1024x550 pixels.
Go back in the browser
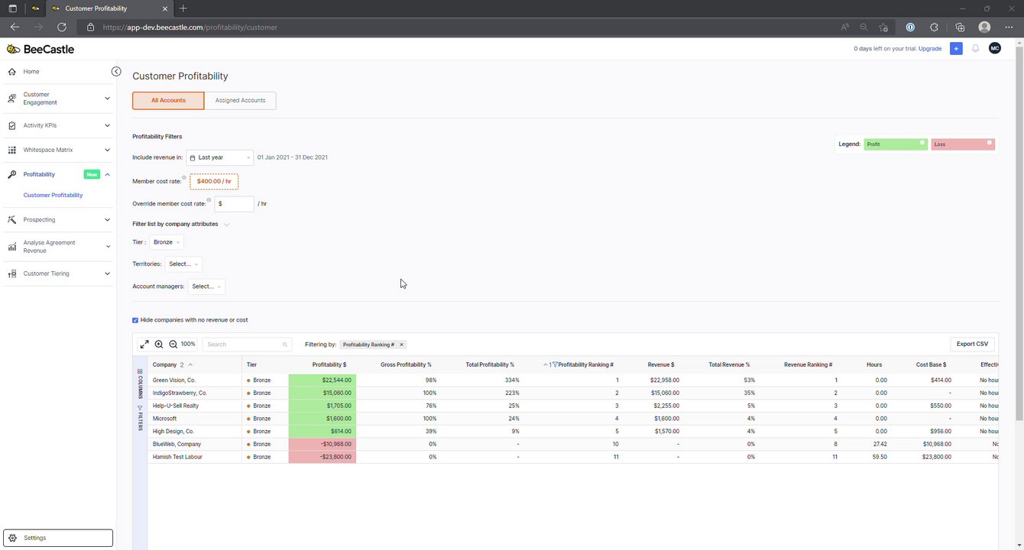[15, 27]
